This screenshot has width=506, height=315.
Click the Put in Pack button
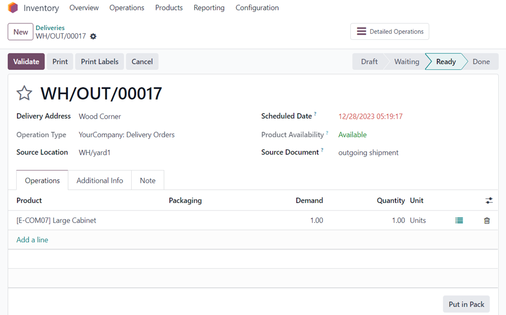point(466,304)
